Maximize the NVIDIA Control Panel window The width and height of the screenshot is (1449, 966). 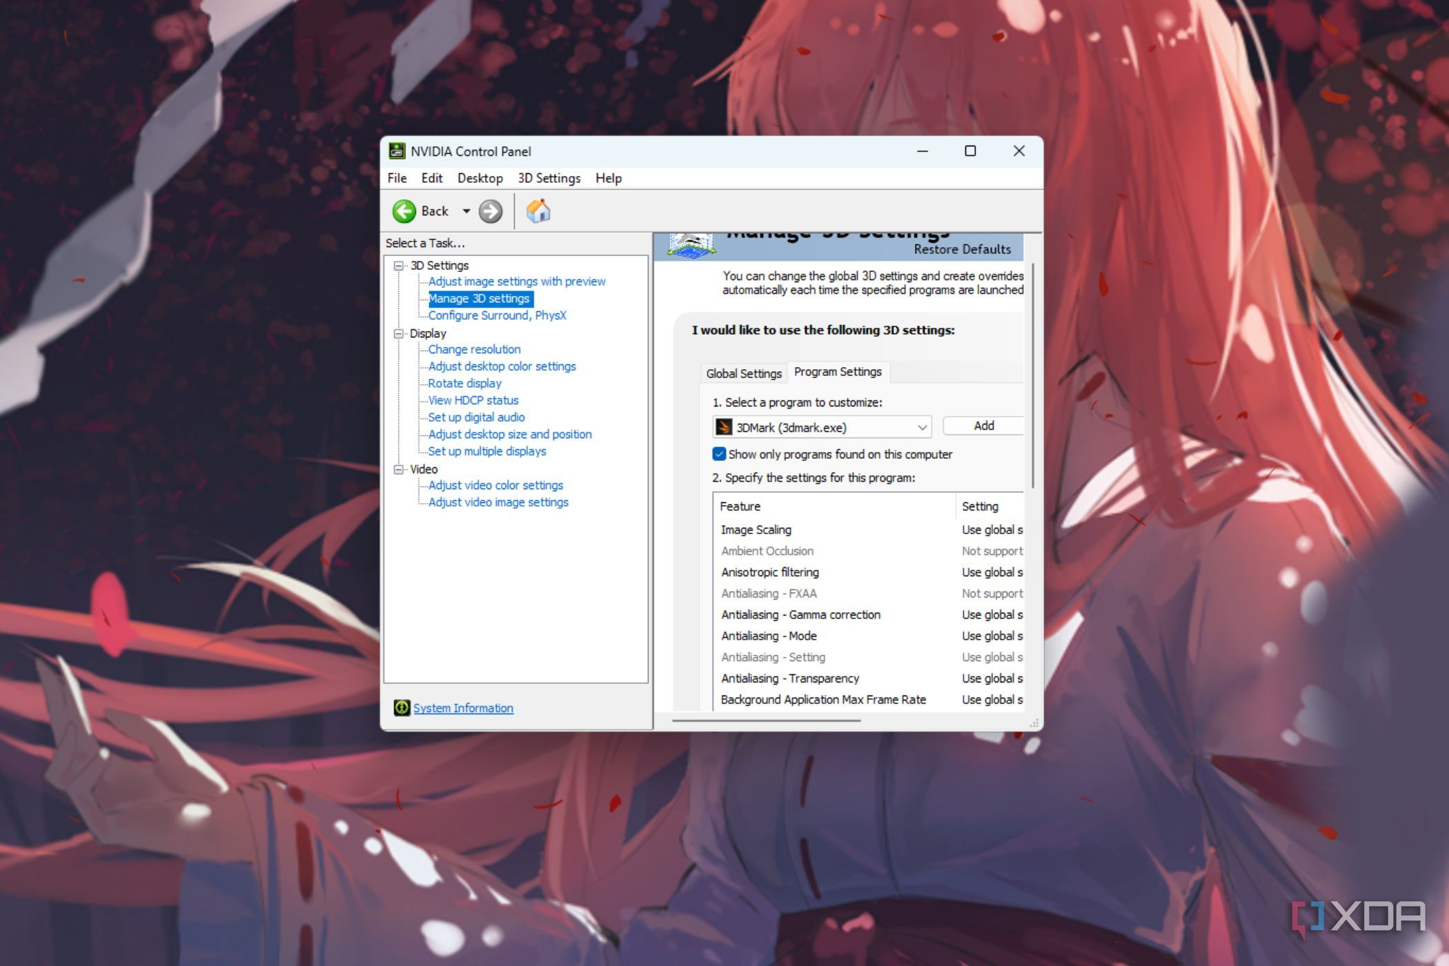click(x=970, y=151)
